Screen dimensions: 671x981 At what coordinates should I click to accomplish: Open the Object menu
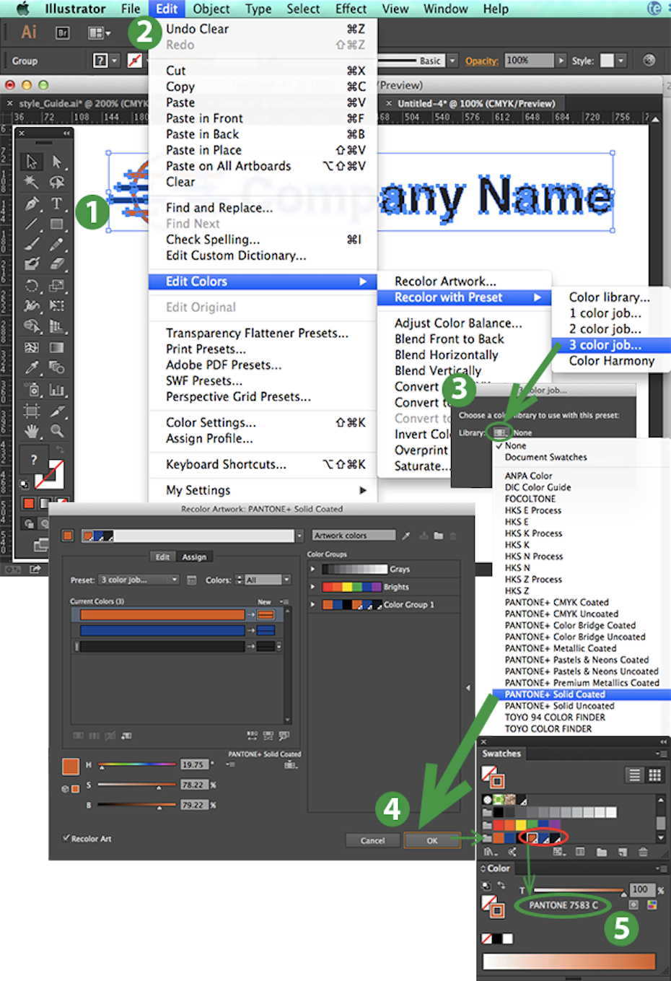211,9
